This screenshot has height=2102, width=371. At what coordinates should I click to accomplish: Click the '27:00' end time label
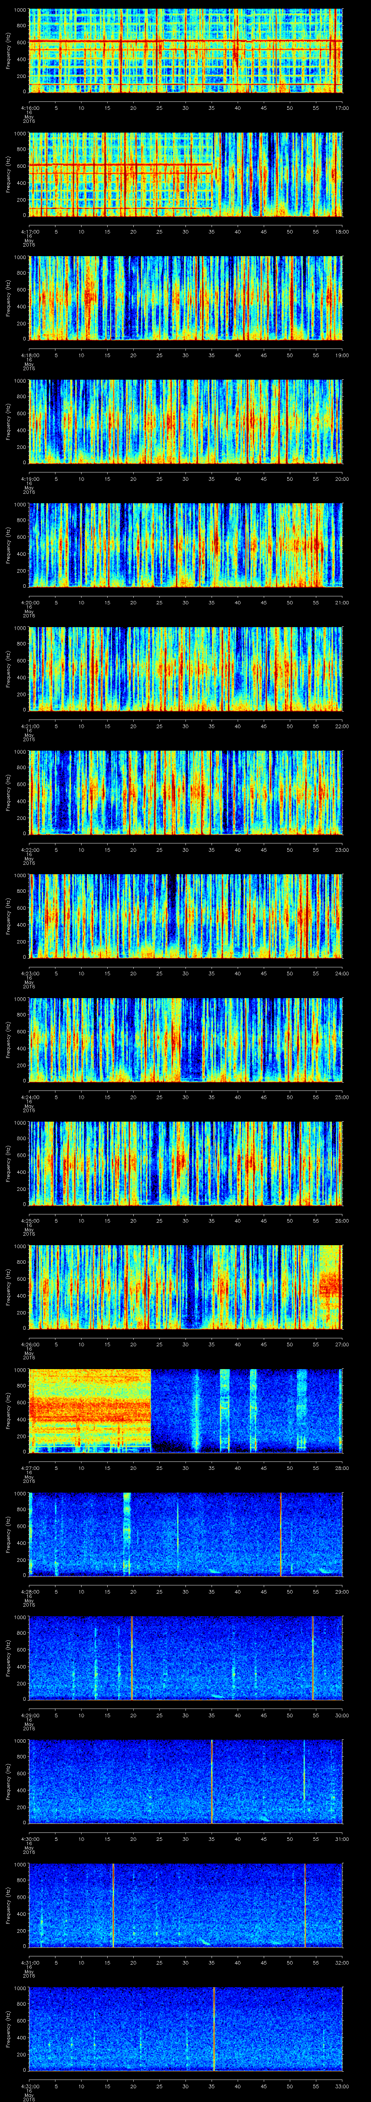[342, 1344]
